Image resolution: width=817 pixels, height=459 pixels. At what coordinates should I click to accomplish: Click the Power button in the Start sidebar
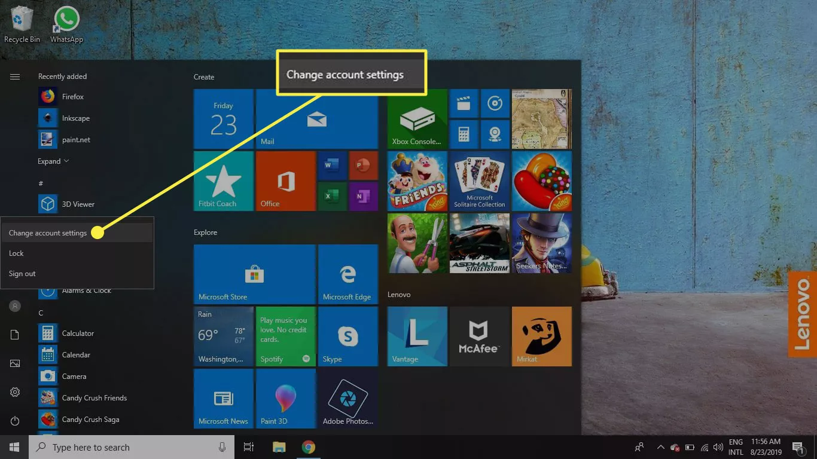14,420
